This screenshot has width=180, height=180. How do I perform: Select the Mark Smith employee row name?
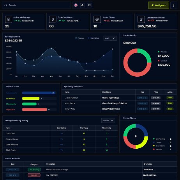tap(11, 150)
